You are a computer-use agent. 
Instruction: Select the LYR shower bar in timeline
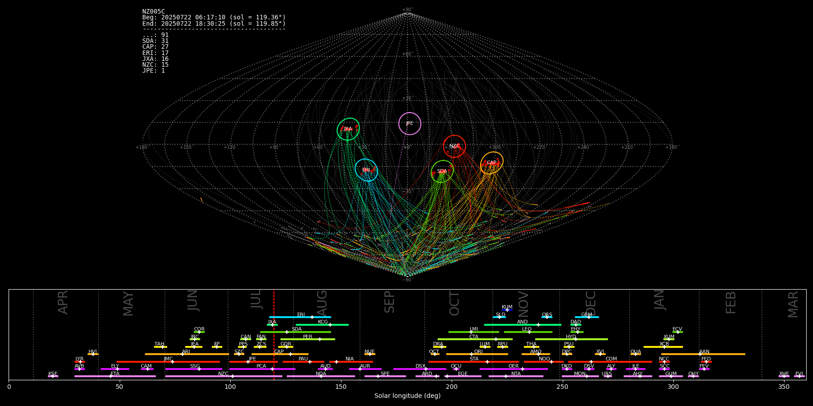pos(79,361)
